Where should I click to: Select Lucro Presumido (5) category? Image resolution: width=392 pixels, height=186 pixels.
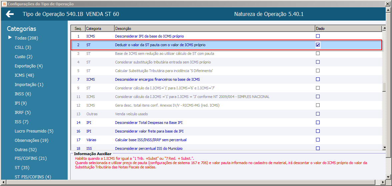click(x=34, y=131)
